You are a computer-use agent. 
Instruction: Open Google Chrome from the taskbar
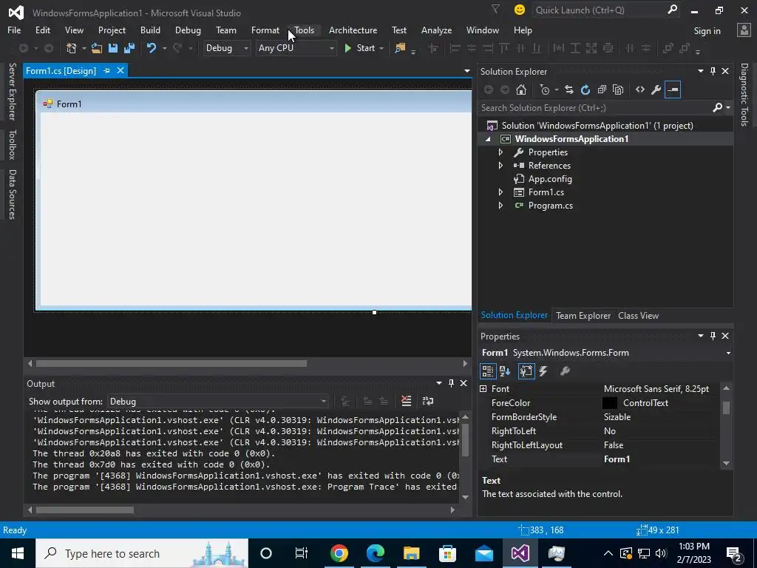339,553
